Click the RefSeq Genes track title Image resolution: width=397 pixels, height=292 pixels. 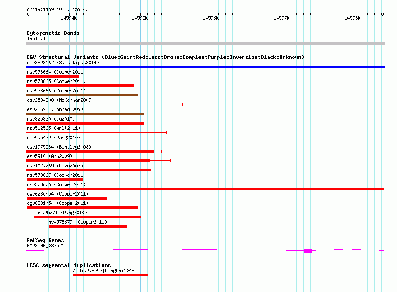pos(45,240)
